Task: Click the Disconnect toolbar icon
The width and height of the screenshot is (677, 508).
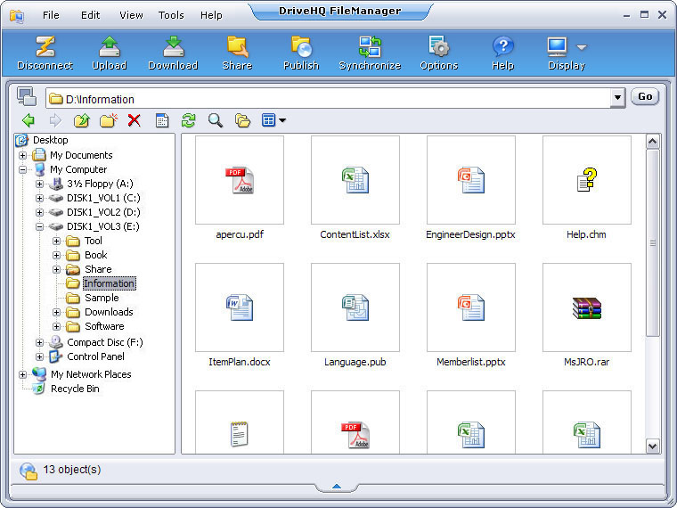Action: pos(45,46)
